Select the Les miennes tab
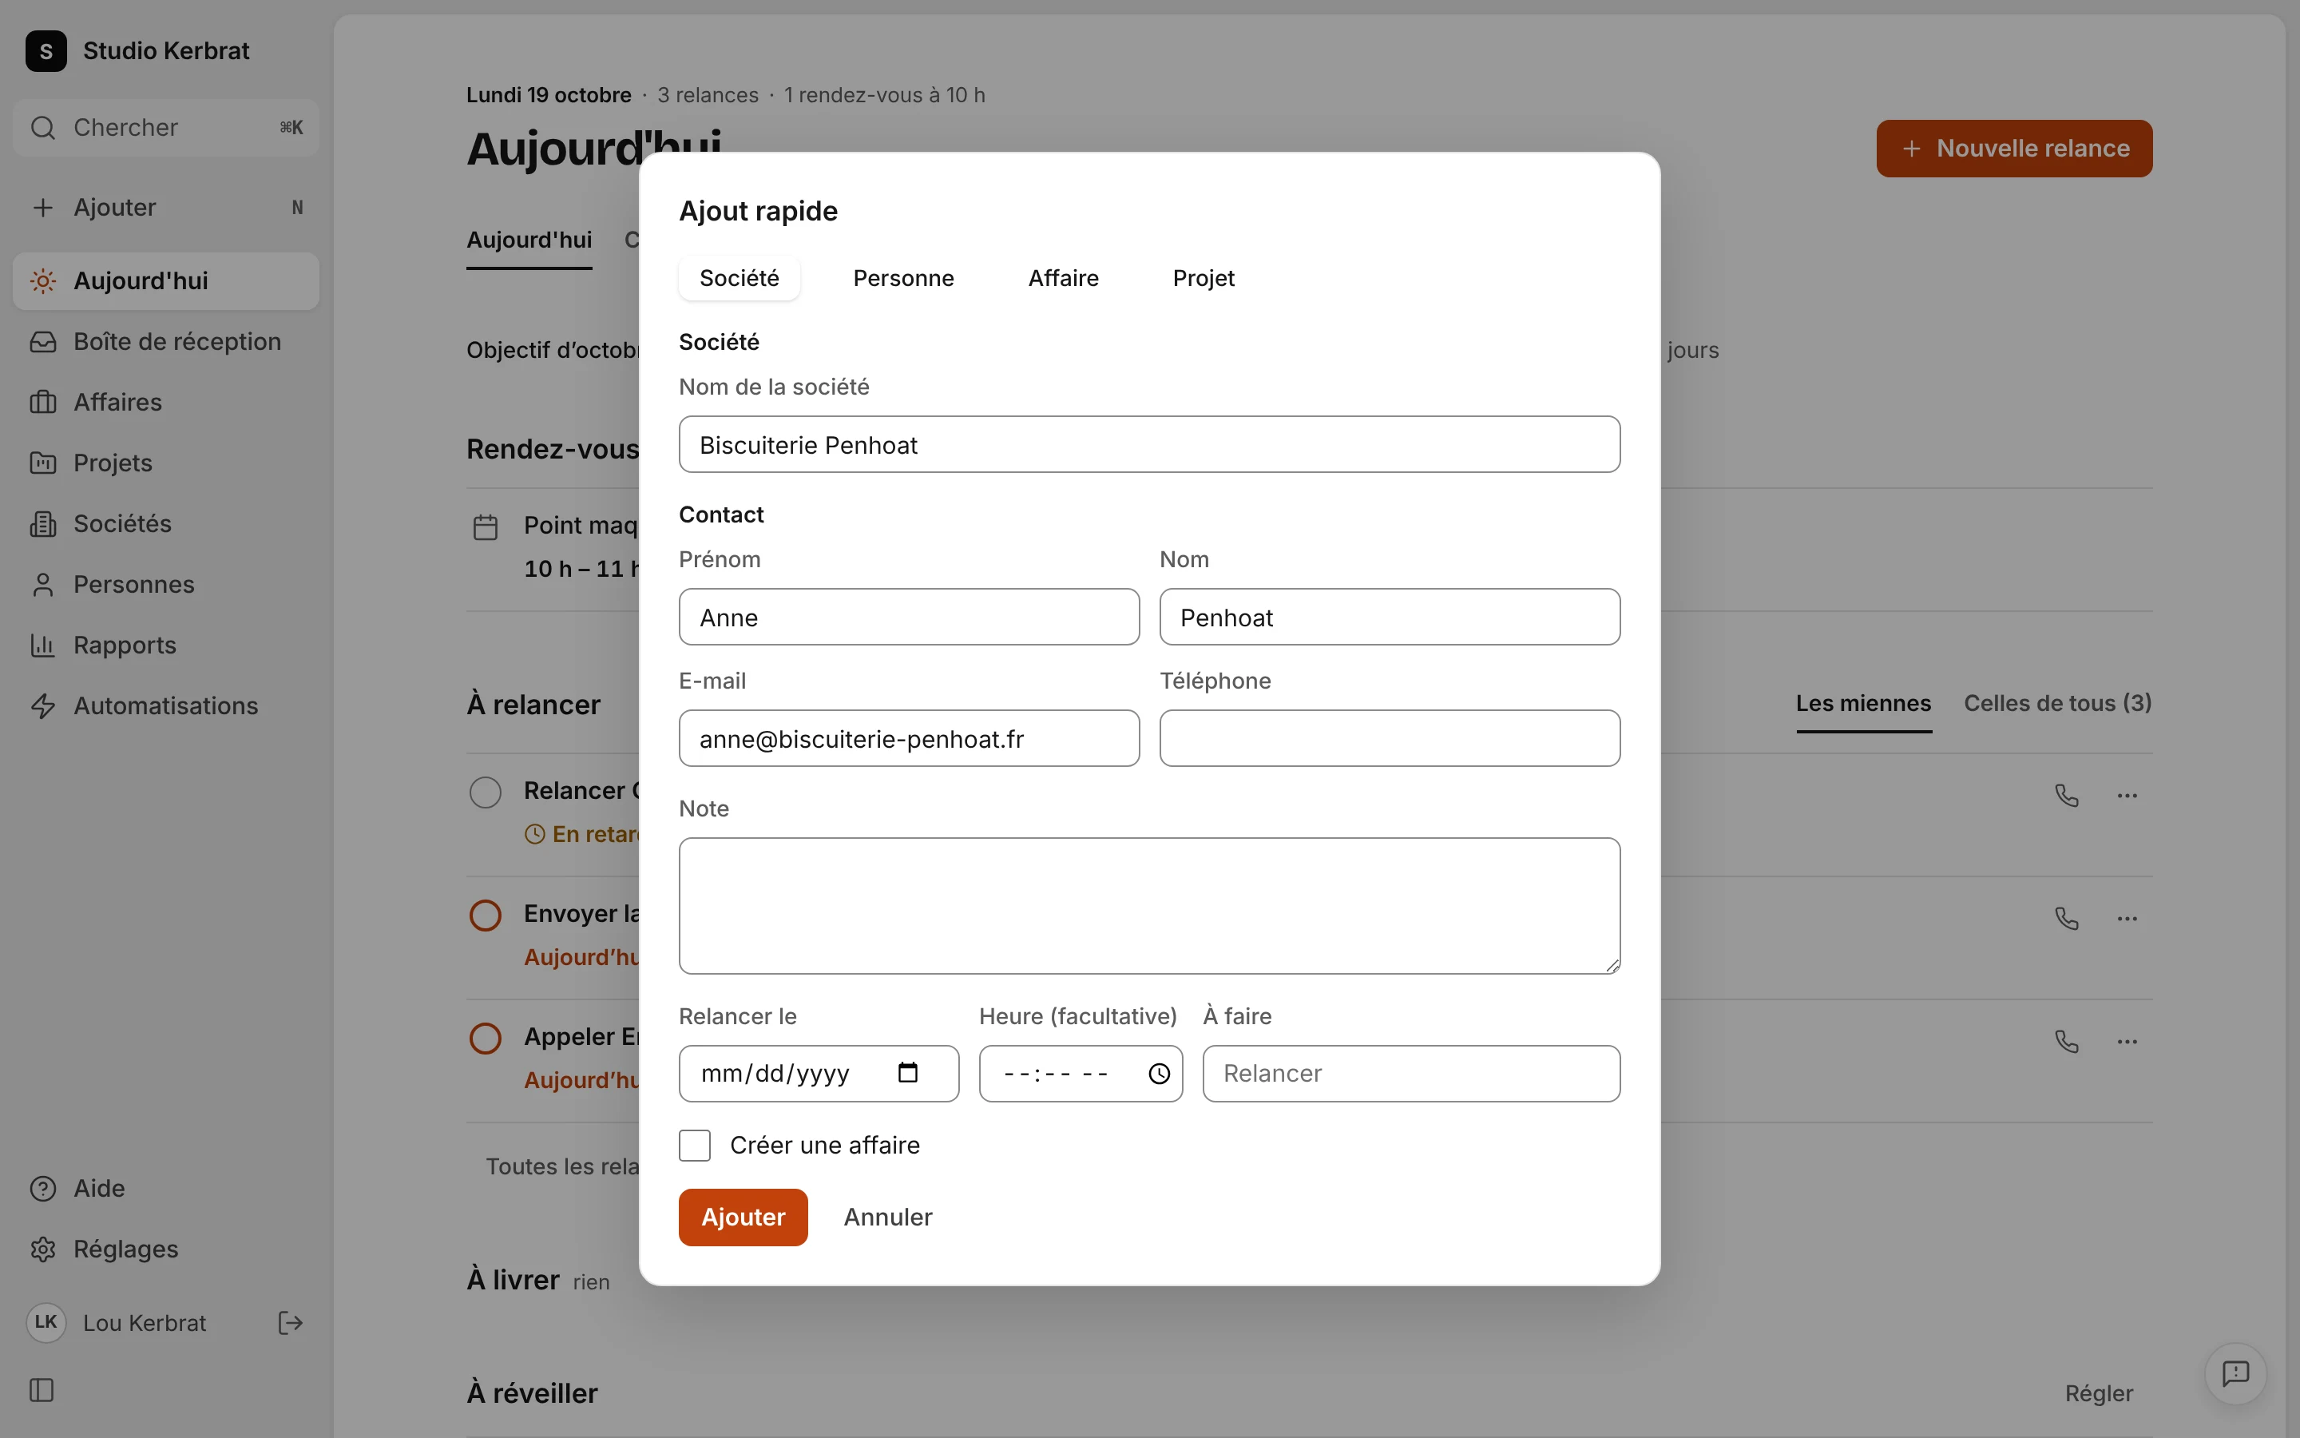Image resolution: width=2300 pixels, height=1438 pixels. [1863, 704]
